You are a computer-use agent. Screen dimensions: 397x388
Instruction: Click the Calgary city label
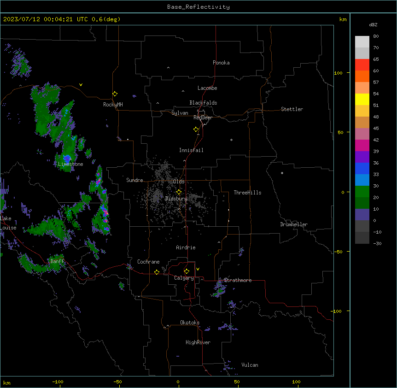tap(184, 278)
